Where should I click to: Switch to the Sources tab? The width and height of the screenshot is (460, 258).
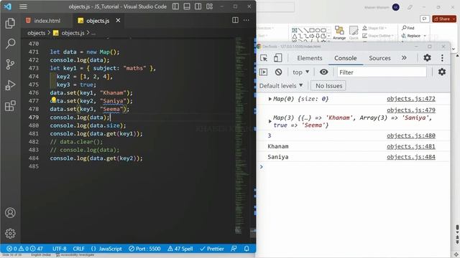(379, 58)
